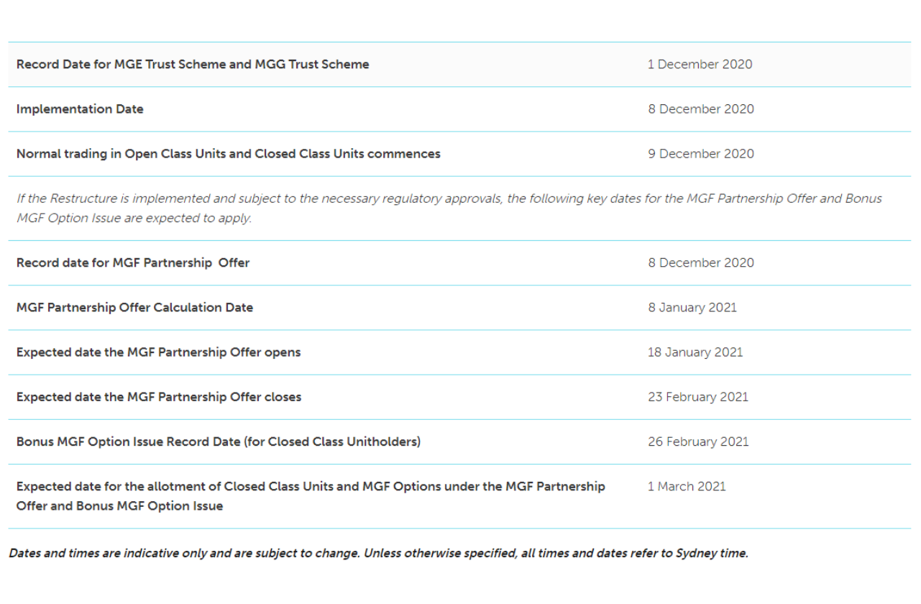Viewport: 921px width, 604px height.
Task: Click the 'Dates and times are indicative only' footnote
Action: click(378, 554)
